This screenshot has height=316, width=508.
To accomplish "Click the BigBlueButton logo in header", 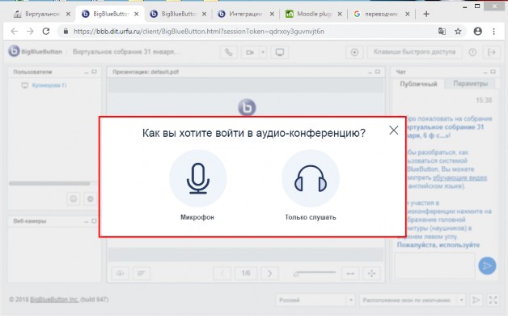I will tap(35, 52).
